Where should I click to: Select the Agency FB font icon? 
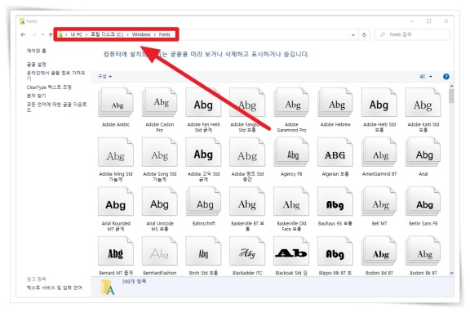tap(291, 152)
